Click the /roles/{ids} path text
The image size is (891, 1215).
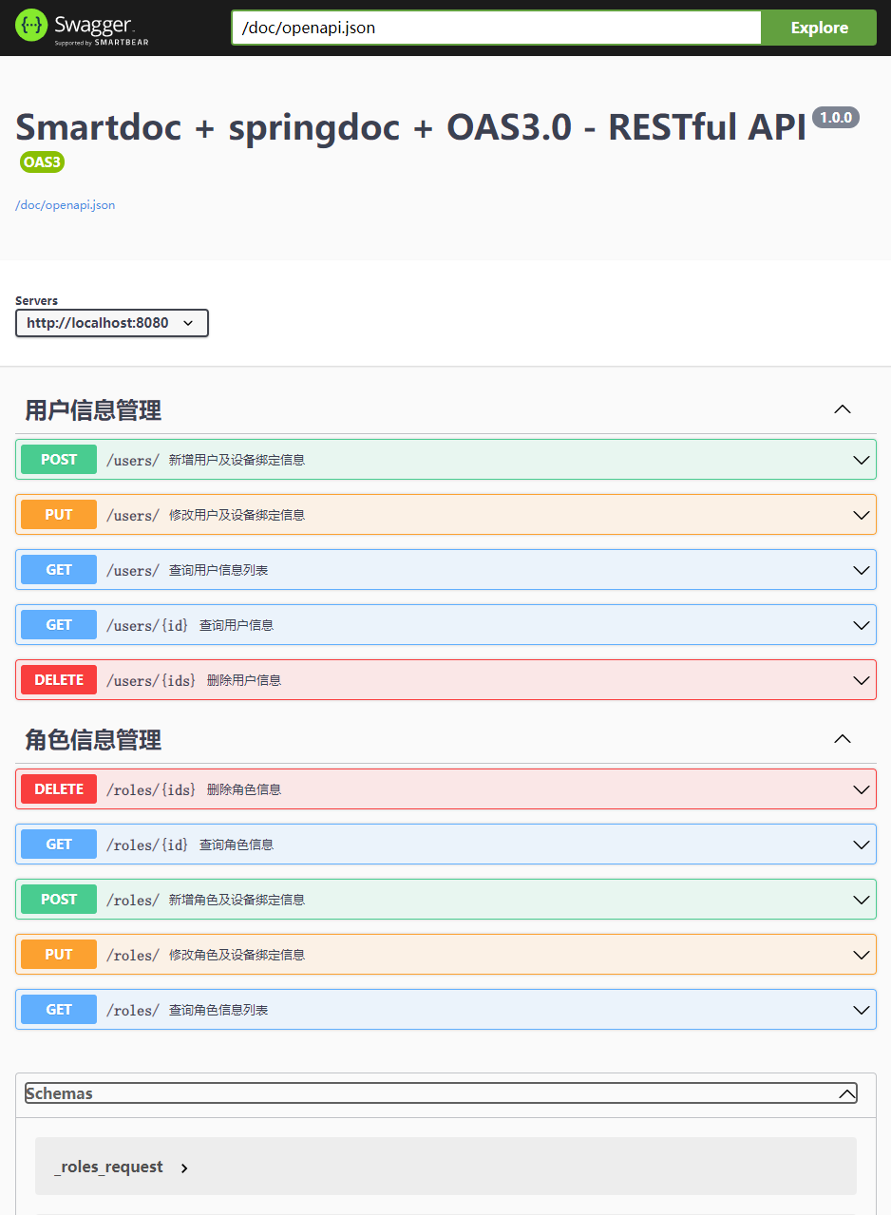pyautogui.click(x=151, y=789)
